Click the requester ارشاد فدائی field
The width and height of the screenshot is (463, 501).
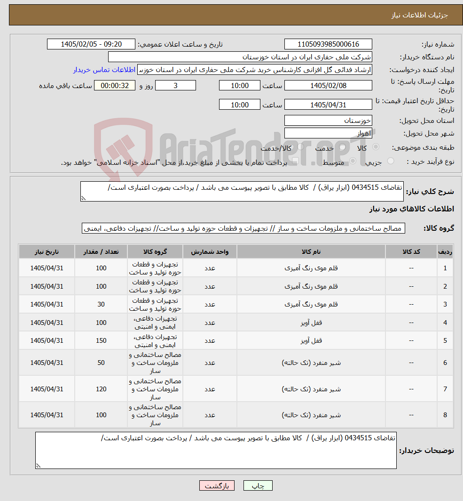click(255, 70)
